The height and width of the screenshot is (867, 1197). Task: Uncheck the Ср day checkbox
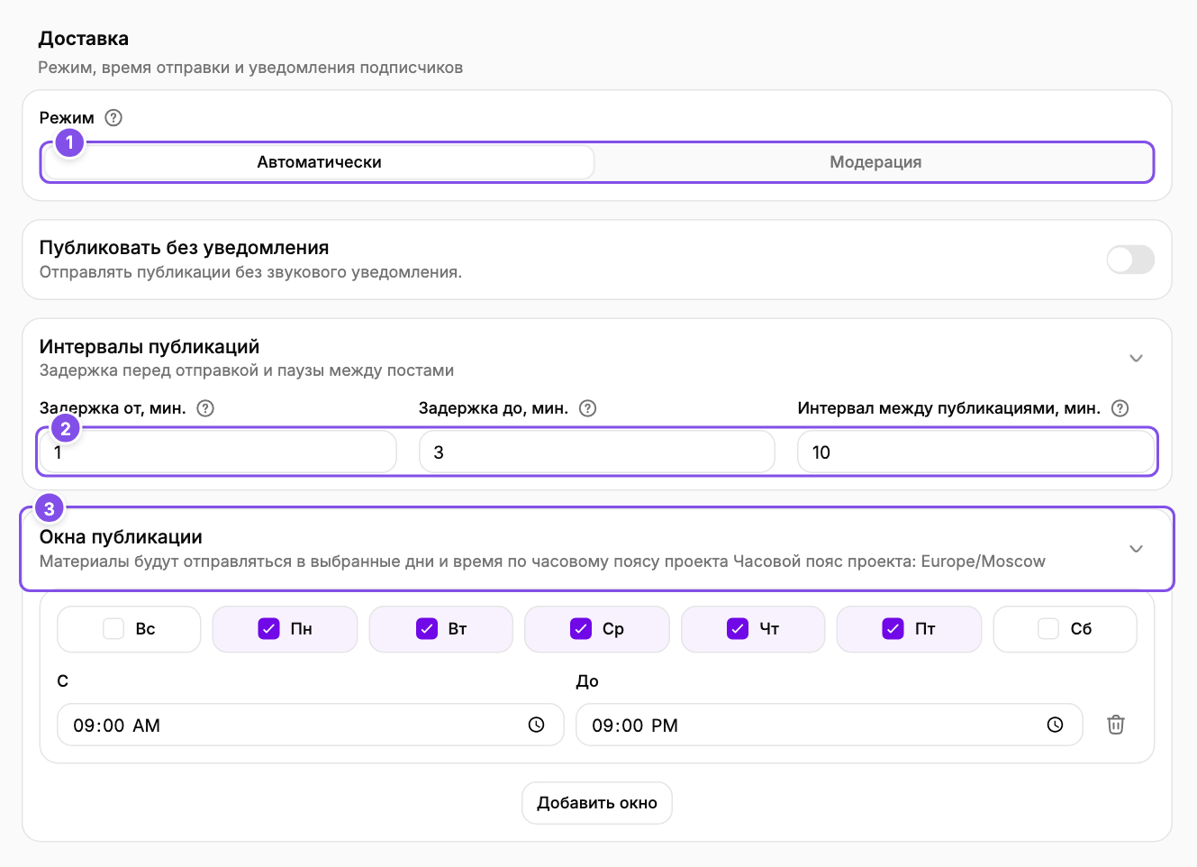(581, 628)
